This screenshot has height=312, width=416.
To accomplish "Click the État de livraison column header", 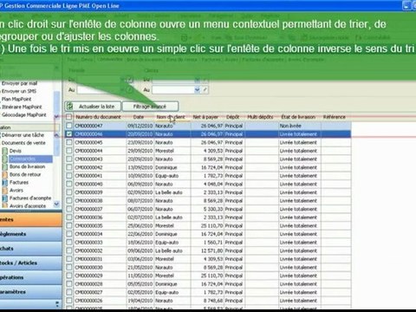I will 298,117.
